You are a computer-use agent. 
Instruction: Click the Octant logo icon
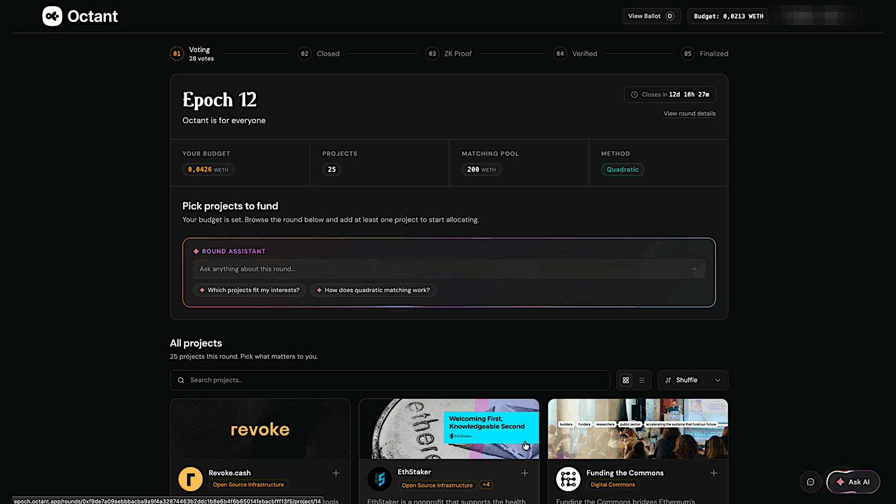click(52, 16)
